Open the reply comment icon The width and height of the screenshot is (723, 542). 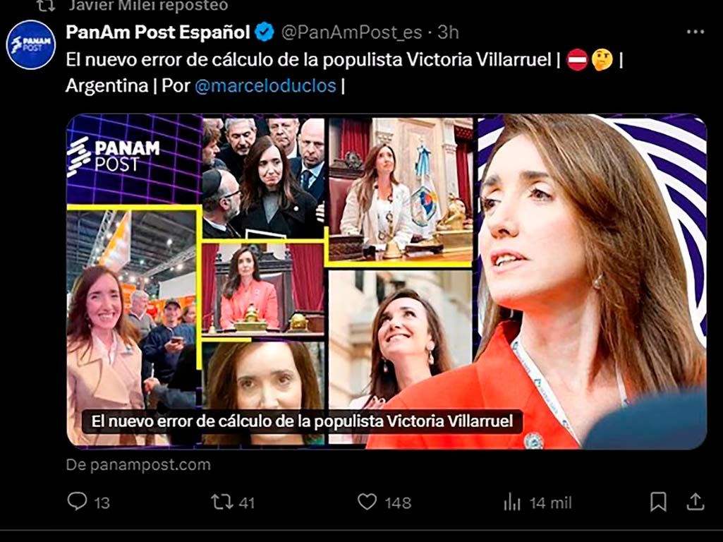pyautogui.click(x=77, y=501)
